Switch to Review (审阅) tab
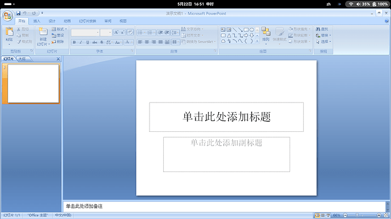The image size is (391, 219). (108, 21)
